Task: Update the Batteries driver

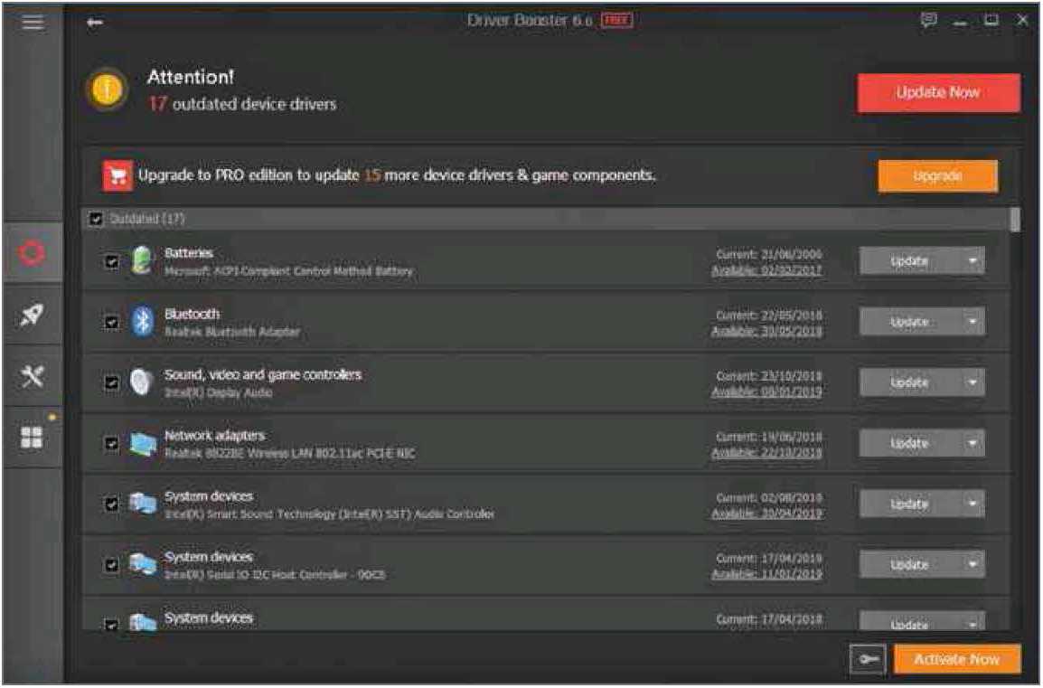Action: pos(909,261)
